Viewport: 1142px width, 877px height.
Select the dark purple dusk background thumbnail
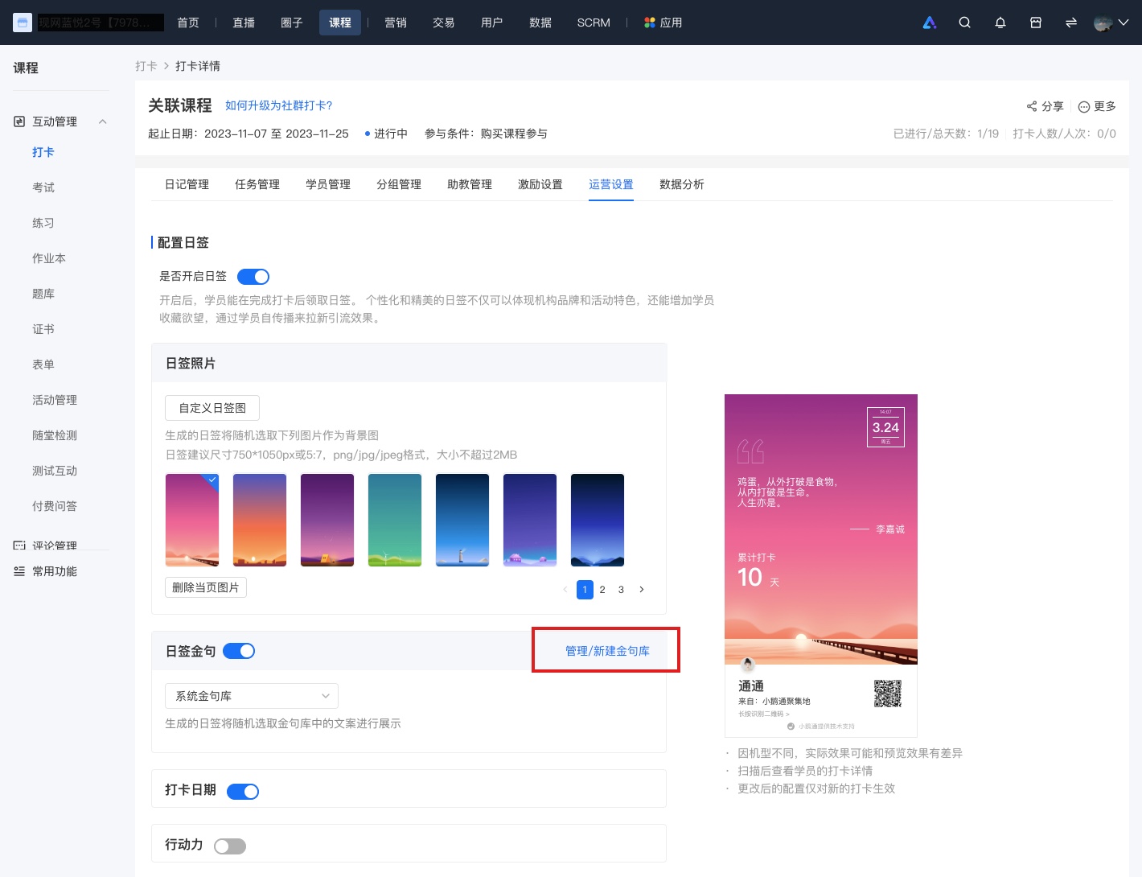[327, 520]
